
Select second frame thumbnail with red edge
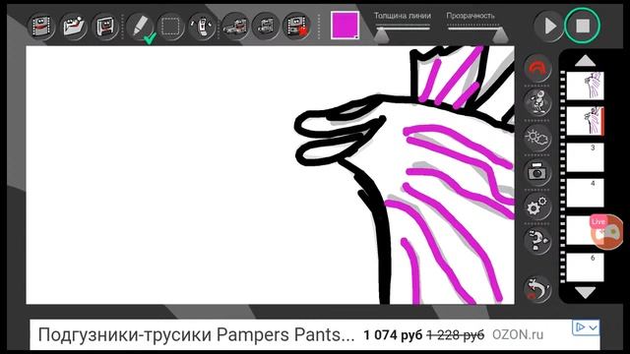(x=585, y=121)
